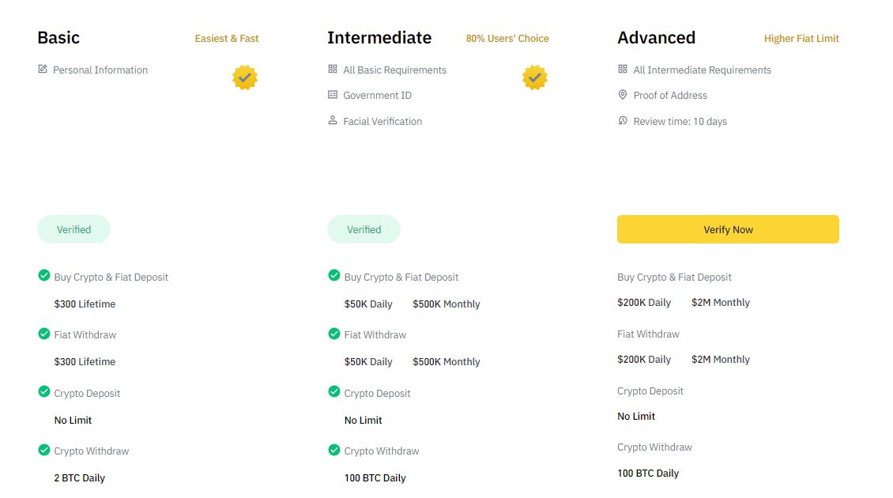Click the Verified pill under Basic
Viewport: 893px width, 498px height.
(x=73, y=229)
